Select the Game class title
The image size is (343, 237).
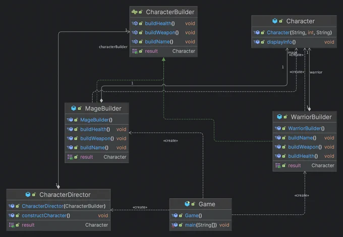tap(207, 204)
